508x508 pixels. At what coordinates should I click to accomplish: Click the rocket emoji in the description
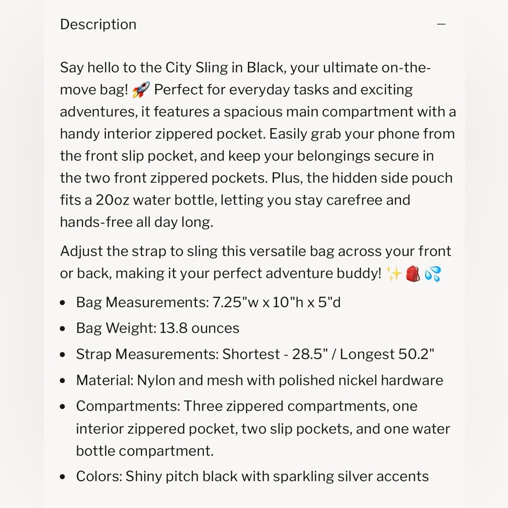point(141,90)
